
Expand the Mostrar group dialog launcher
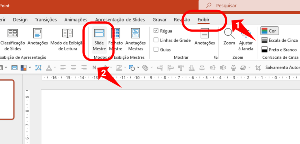pos(216,57)
